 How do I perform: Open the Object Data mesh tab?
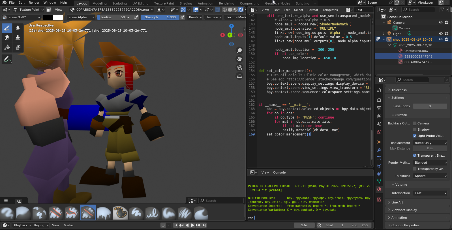(x=379, y=181)
